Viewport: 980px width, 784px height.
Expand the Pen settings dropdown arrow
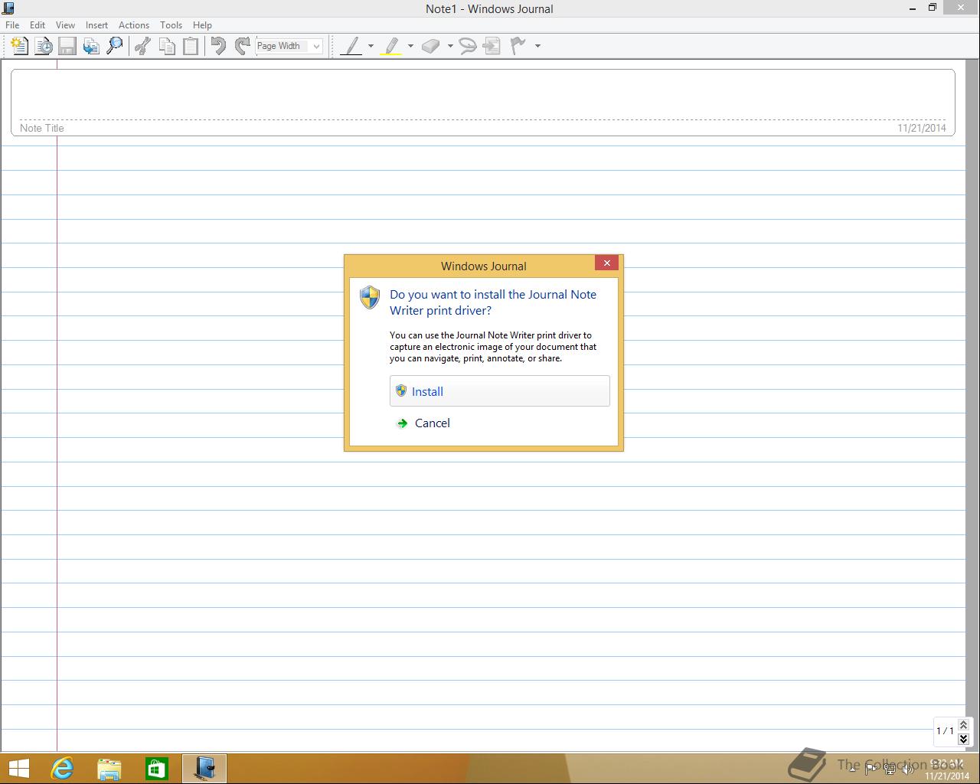[x=371, y=46]
